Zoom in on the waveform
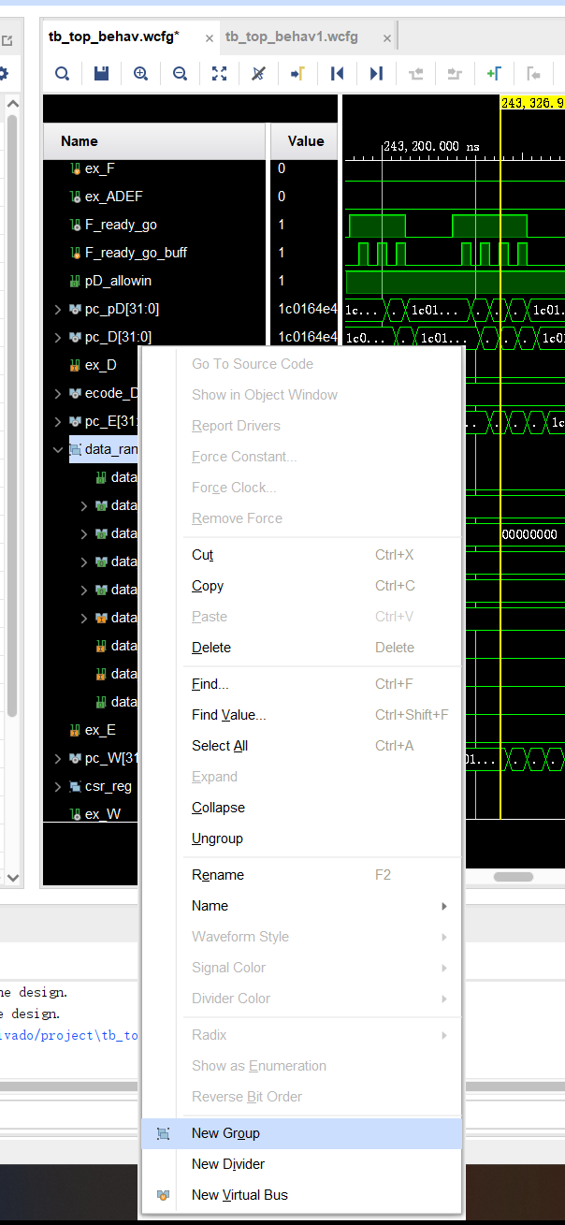This screenshot has width=565, height=1225. 140,73
